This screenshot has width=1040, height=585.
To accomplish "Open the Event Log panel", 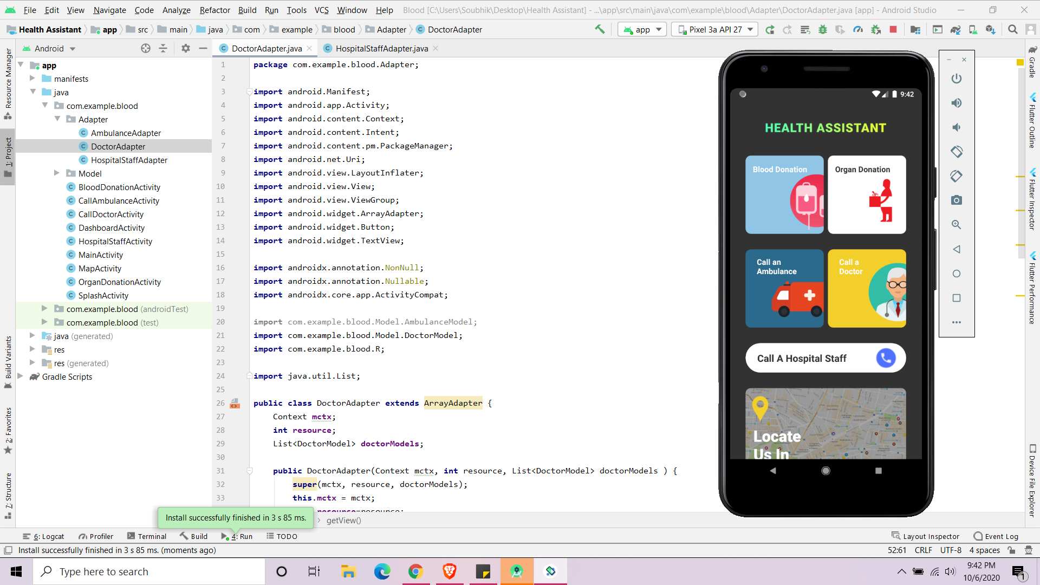I will 996,536.
